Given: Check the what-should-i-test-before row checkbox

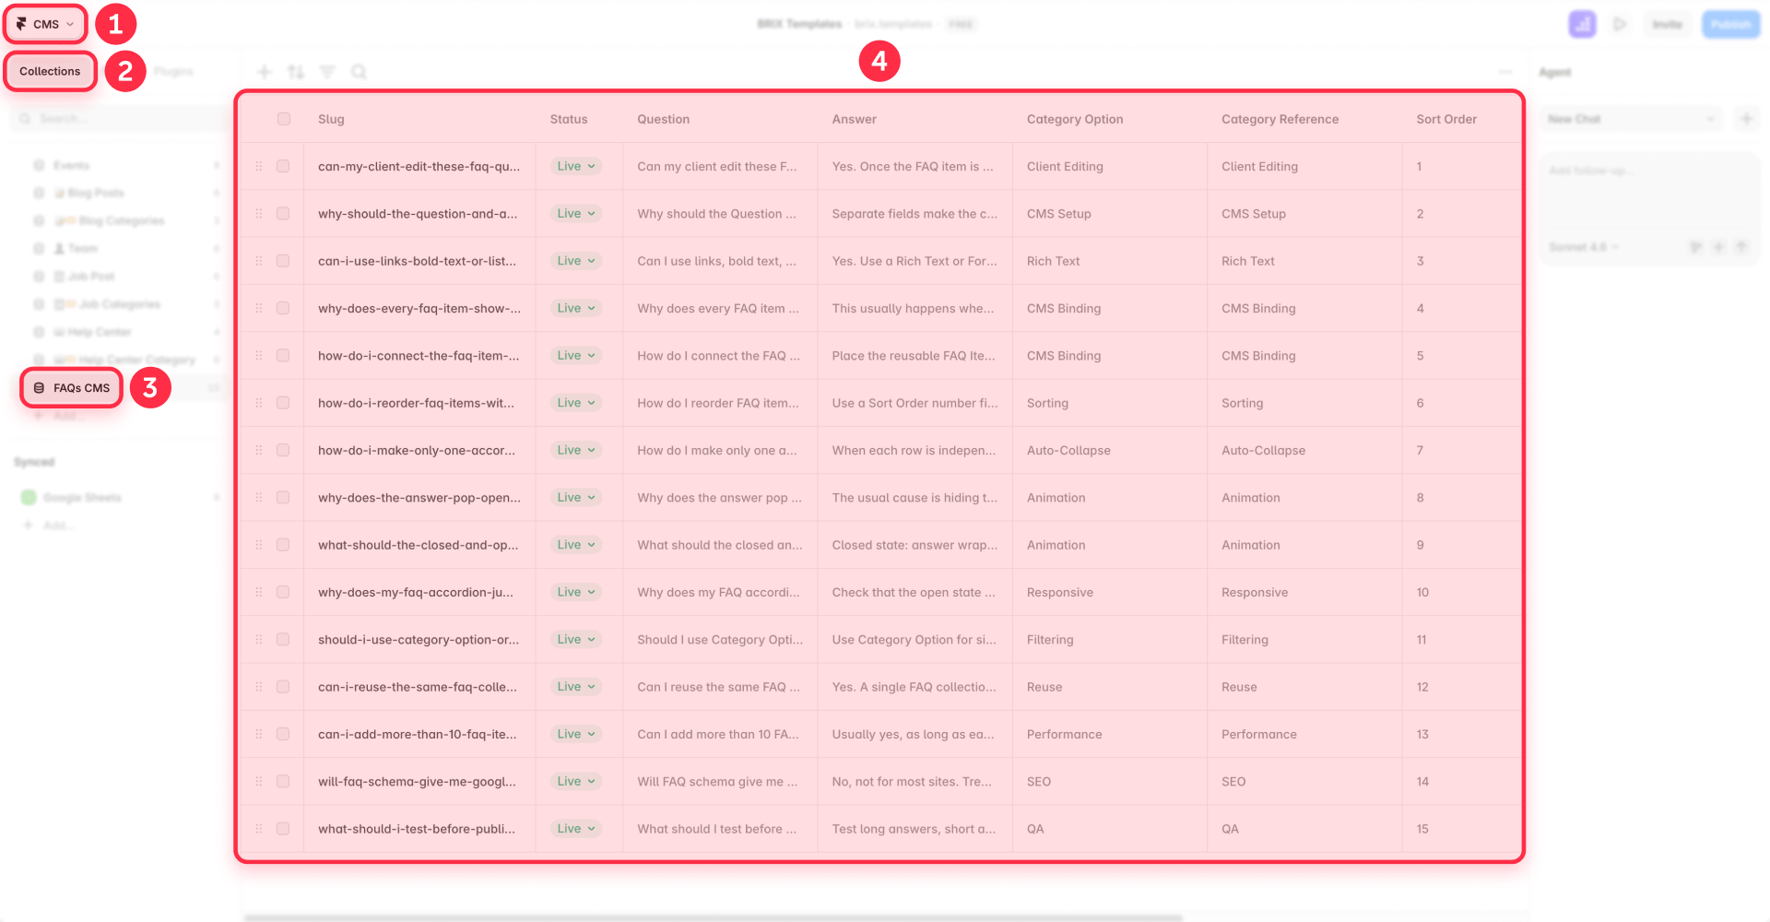Looking at the screenshot, I should click(x=283, y=829).
